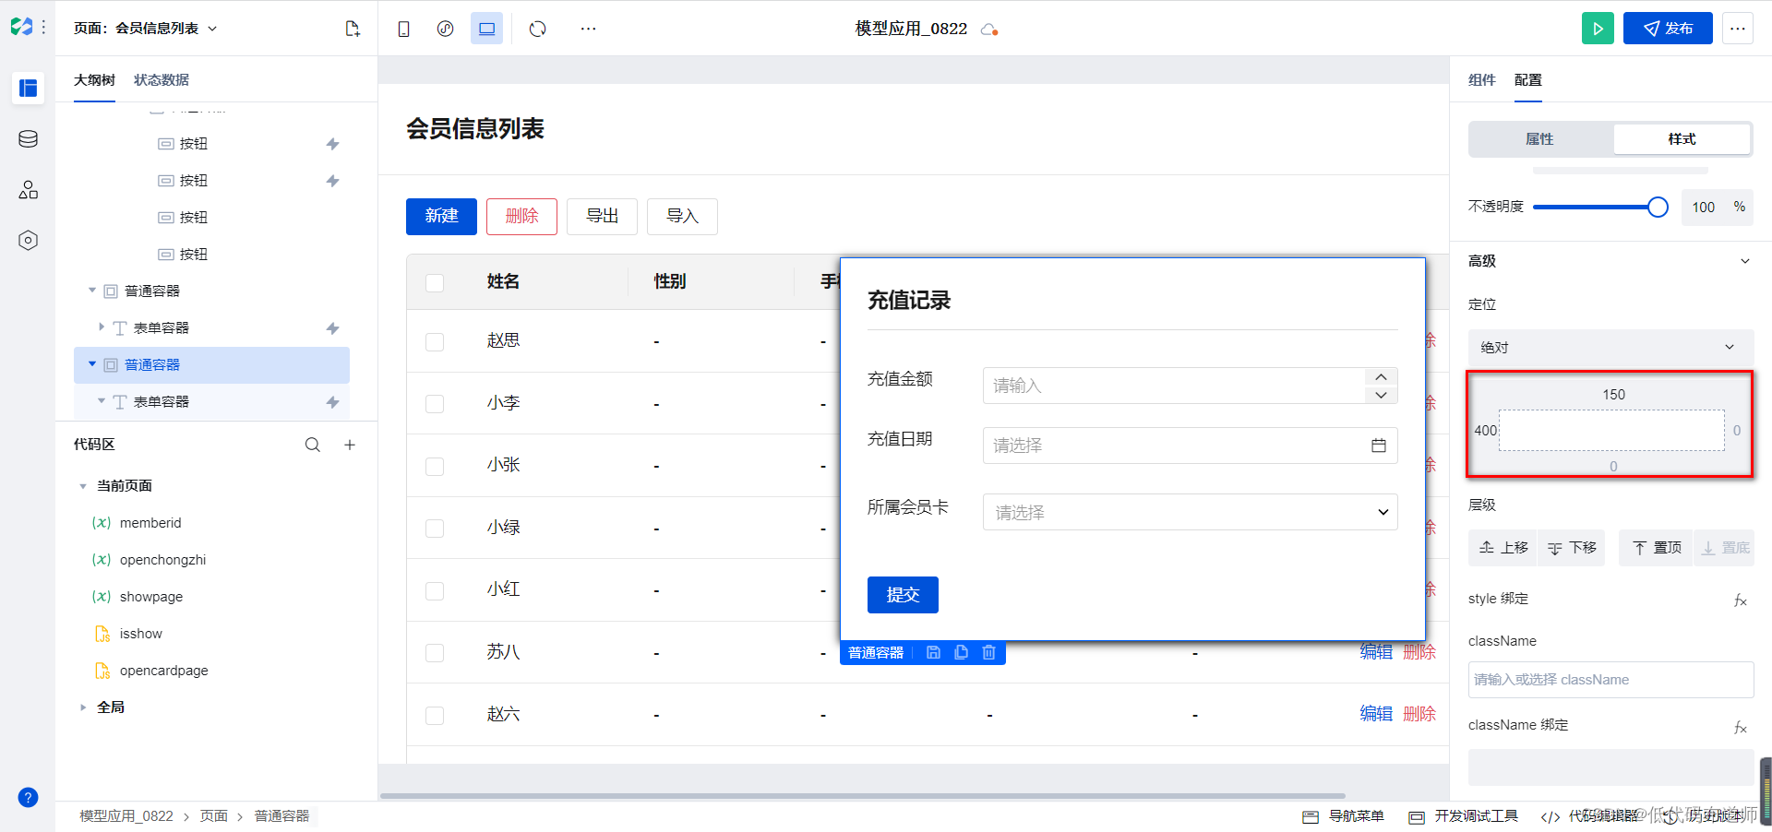Image resolution: width=1772 pixels, height=832 pixels.
Task: Switch to the 配置 tab
Action: click(x=1527, y=80)
